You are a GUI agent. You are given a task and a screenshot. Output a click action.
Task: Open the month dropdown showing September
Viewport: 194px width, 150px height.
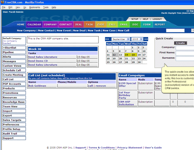(x=120, y=39)
